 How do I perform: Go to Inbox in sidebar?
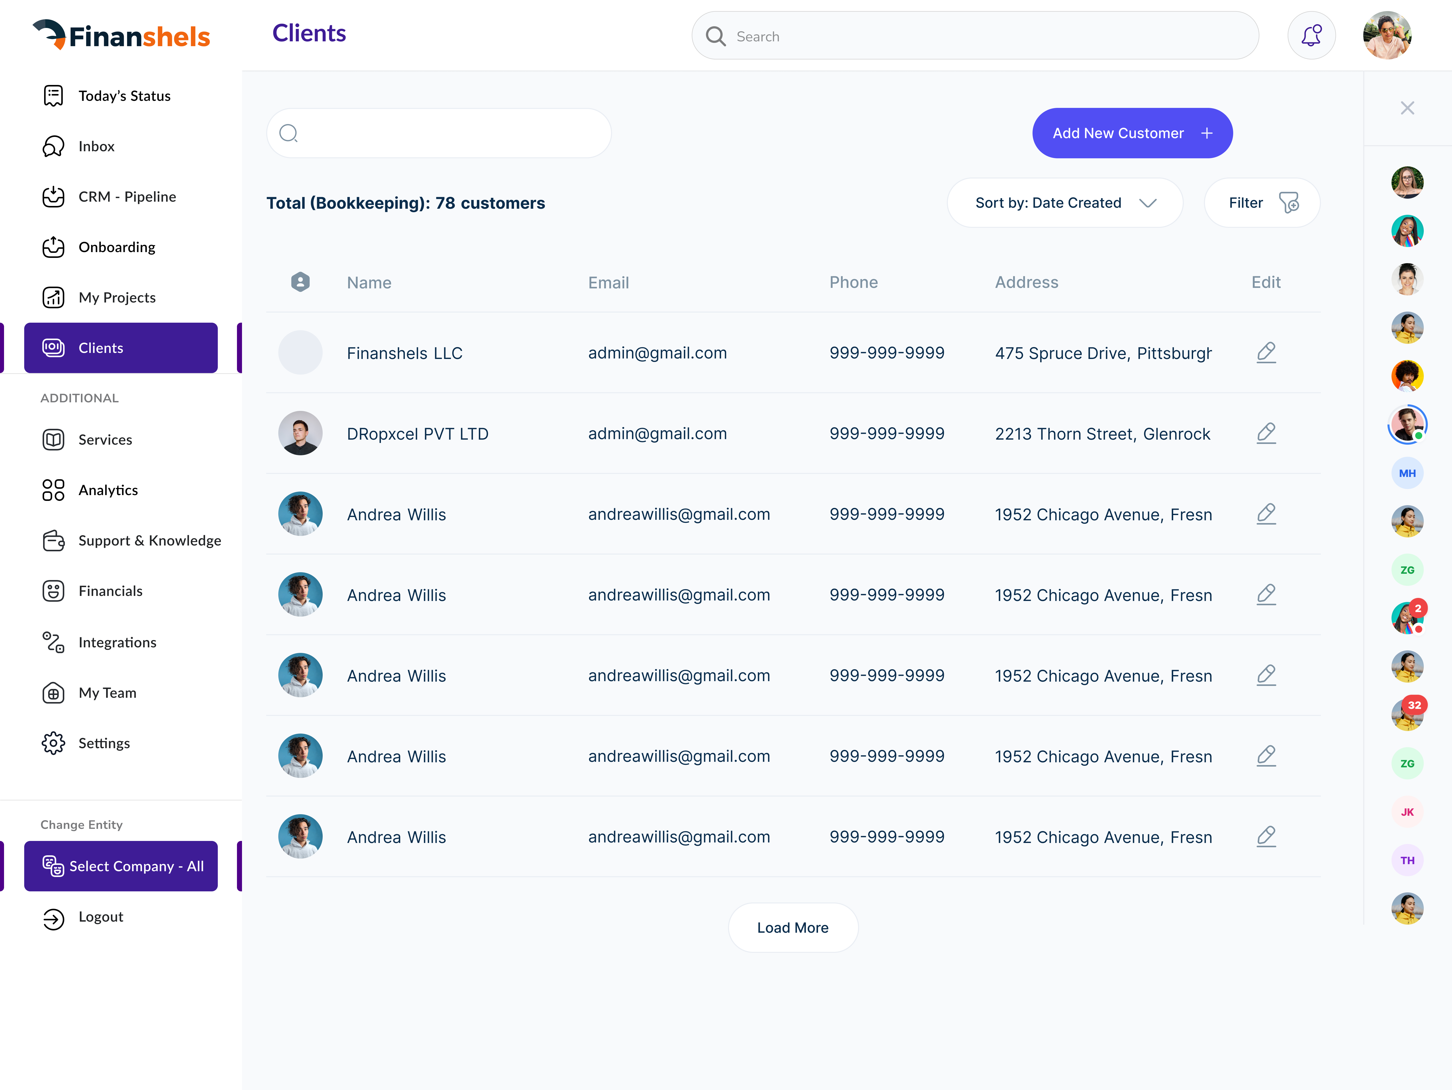pyautogui.click(x=121, y=146)
